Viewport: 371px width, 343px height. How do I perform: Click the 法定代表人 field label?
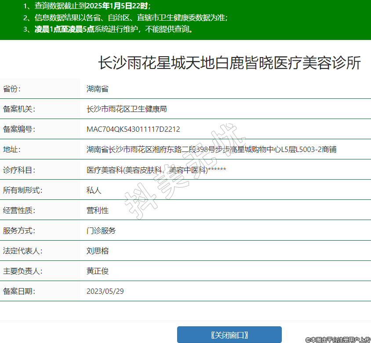pos(22,251)
